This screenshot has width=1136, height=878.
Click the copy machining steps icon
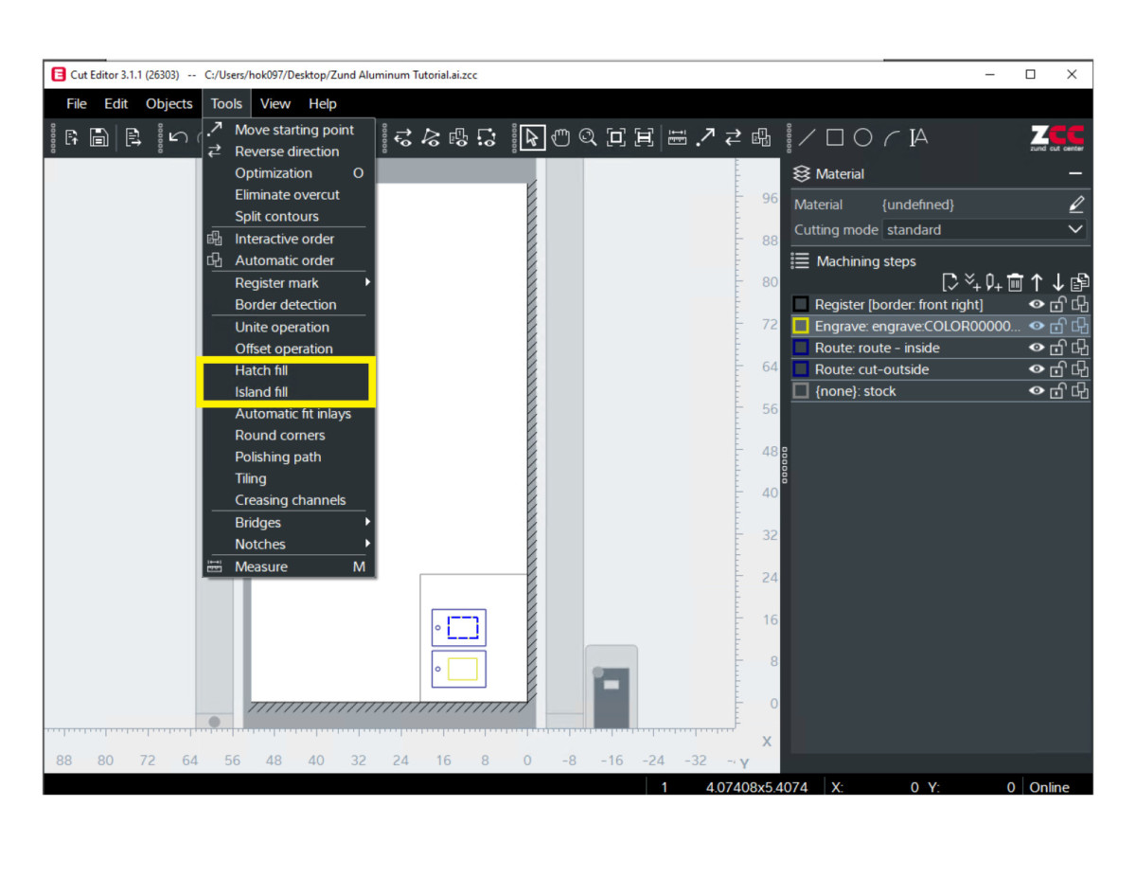click(x=1080, y=282)
